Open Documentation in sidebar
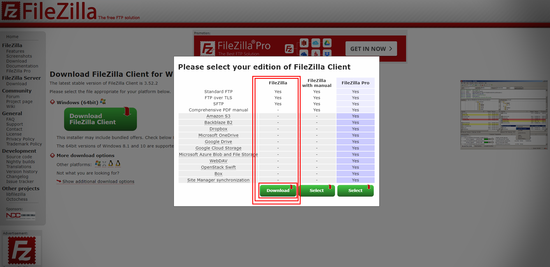 pos(22,66)
